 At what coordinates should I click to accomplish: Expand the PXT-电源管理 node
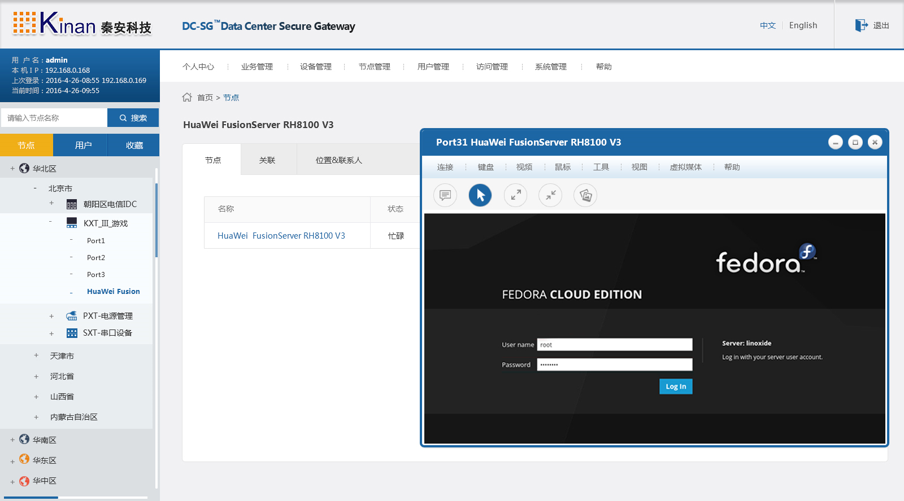[x=51, y=316]
